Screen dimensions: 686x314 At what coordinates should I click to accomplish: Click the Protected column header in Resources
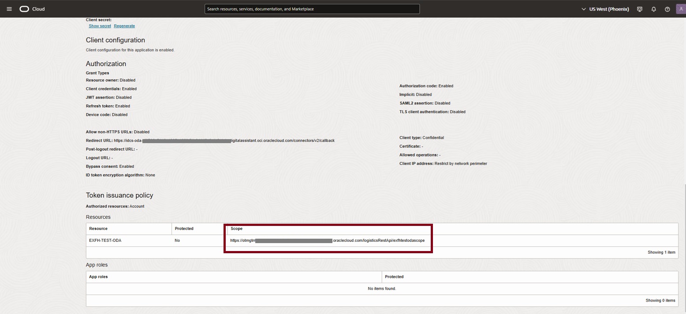pyautogui.click(x=184, y=229)
